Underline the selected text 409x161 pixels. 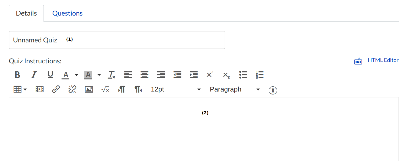click(x=50, y=75)
